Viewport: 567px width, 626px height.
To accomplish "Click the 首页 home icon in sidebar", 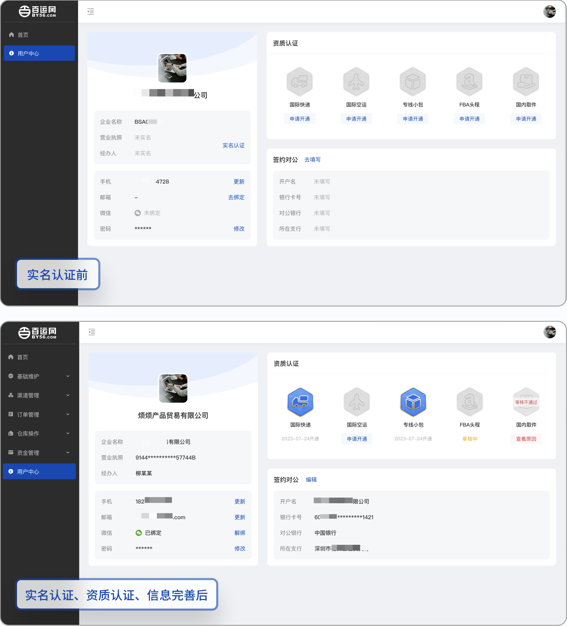I will [12, 35].
